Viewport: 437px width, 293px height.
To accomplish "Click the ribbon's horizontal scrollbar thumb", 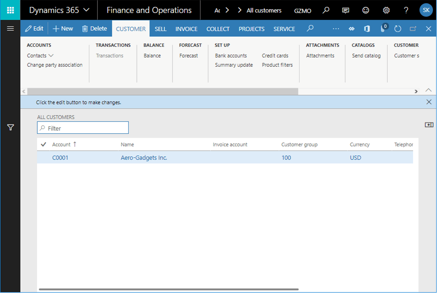I will (163, 91).
